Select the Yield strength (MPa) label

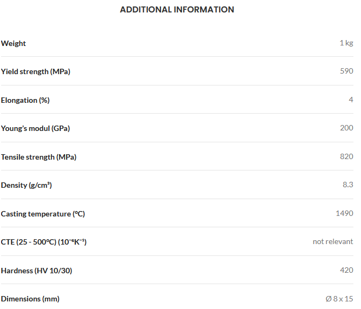point(35,72)
